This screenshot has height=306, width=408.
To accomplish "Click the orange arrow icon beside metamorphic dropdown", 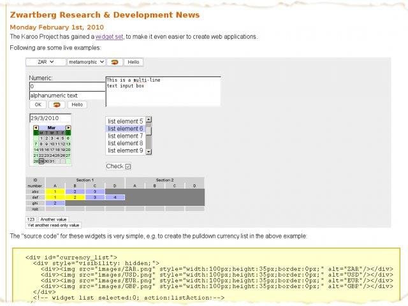I will [115, 62].
